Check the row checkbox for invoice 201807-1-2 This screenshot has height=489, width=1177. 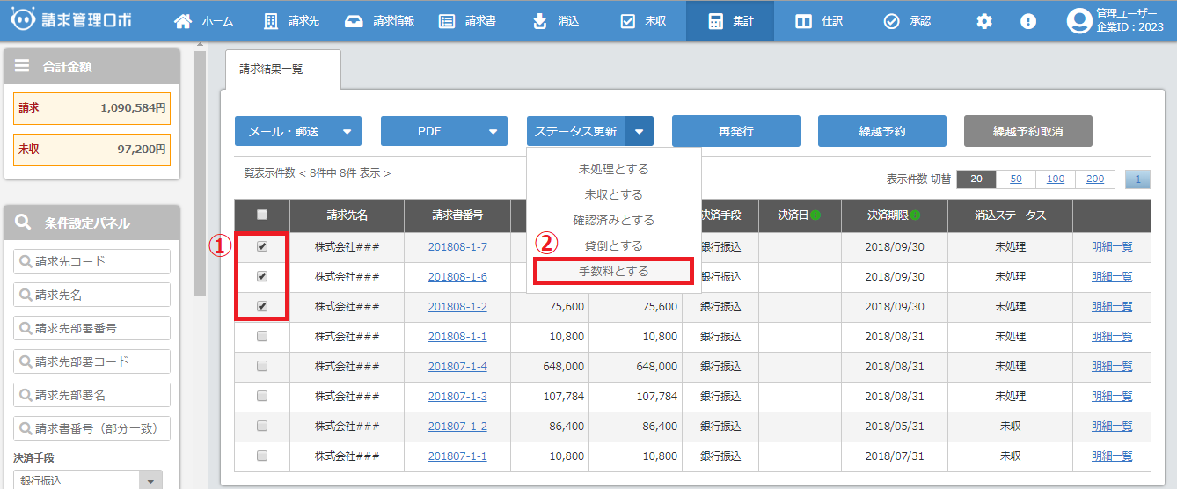coord(262,427)
